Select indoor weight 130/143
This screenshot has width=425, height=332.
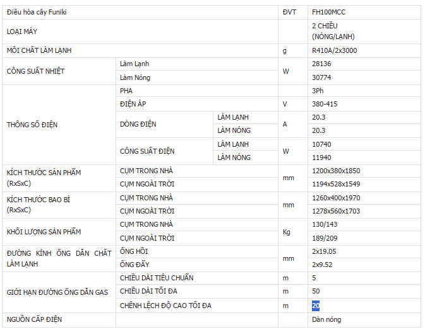click(x=325, y=224)
